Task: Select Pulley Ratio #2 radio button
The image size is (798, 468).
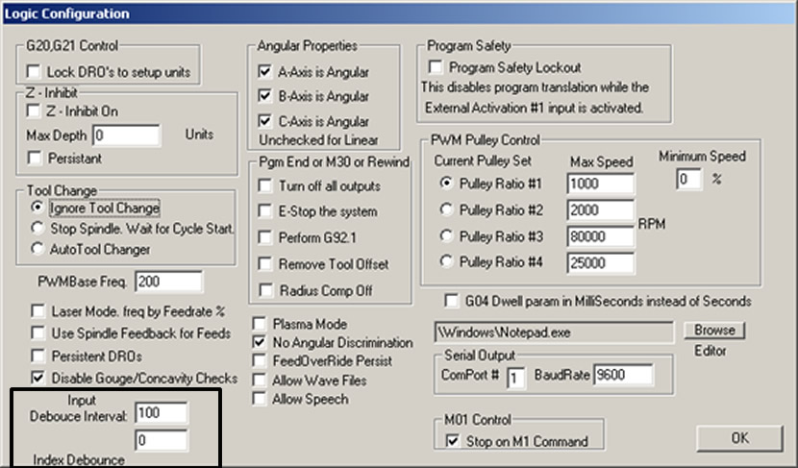Action: (x=444, y=210)
